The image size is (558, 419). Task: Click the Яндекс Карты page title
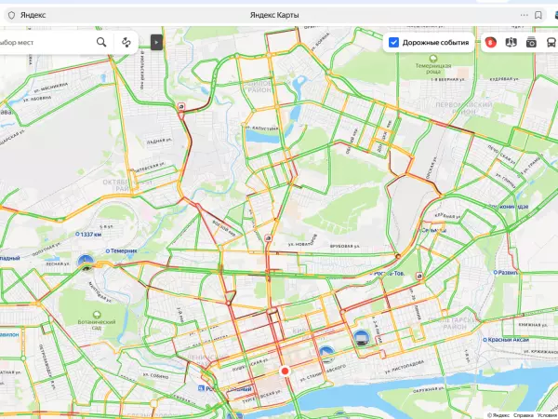pos(274,15)
